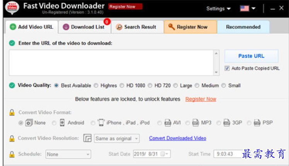The width and height of the screenshot is (289, 166).
Task: Click the Android device icon
Action: click(x=62, y=122)
